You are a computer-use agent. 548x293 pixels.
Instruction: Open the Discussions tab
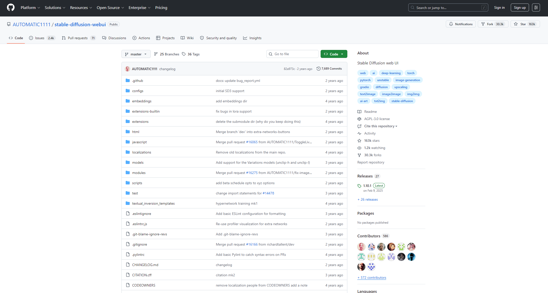point(114,38)
